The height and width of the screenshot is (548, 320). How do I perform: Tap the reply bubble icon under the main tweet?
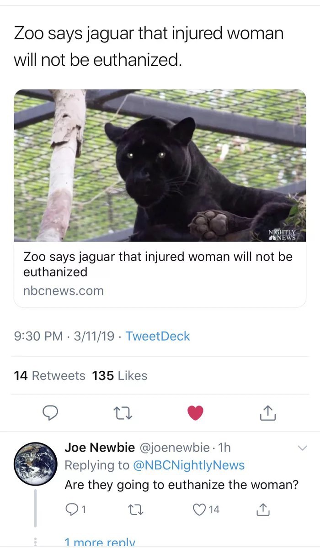click(49, 413)
